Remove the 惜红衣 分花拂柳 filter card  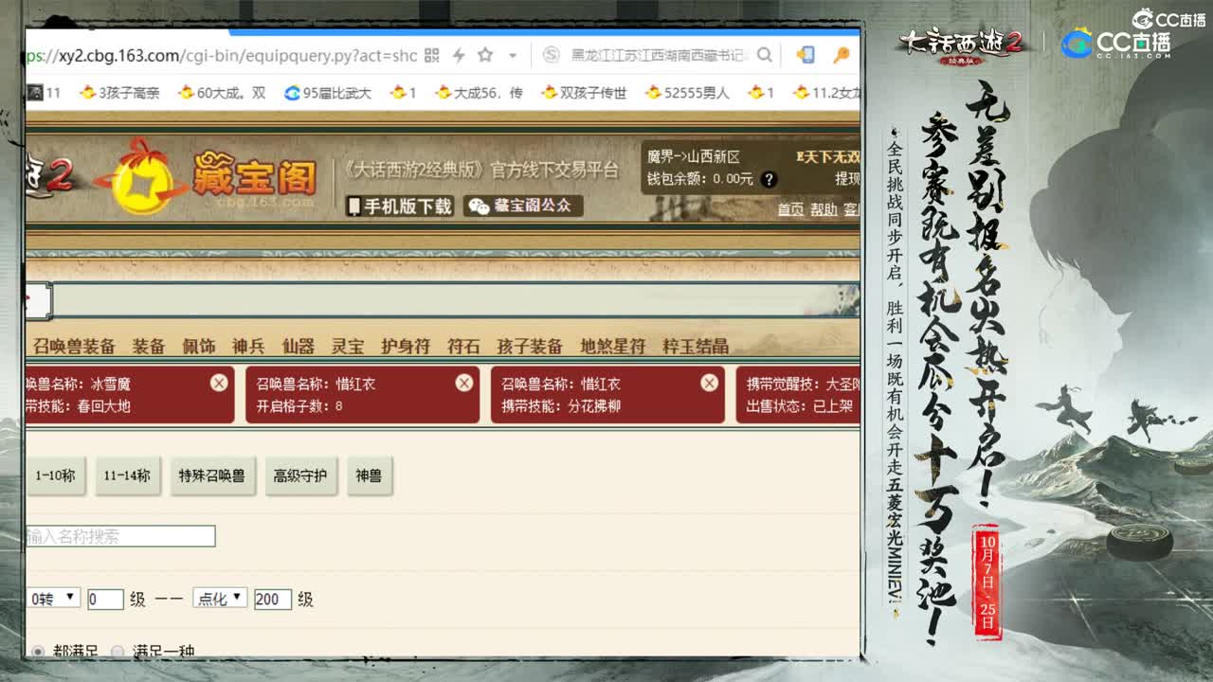coord(709,383)
